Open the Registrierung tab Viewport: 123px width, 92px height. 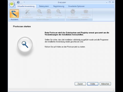pos(59,6)
